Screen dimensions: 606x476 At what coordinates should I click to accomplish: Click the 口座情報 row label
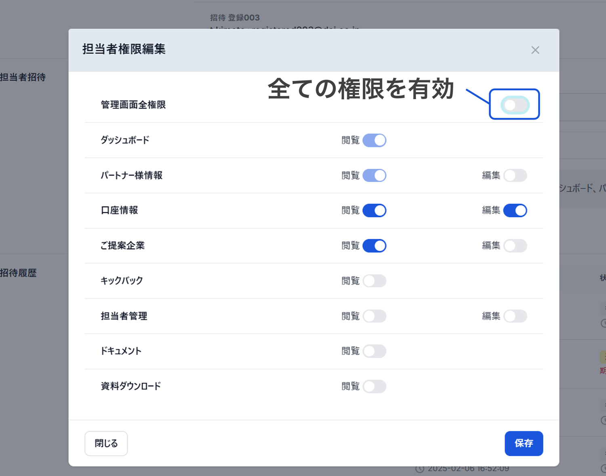(119, 210)
